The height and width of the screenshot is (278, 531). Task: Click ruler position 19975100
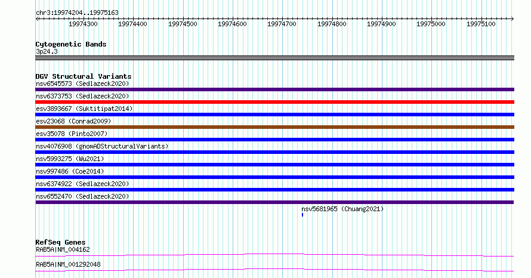[x=481, y=24]
